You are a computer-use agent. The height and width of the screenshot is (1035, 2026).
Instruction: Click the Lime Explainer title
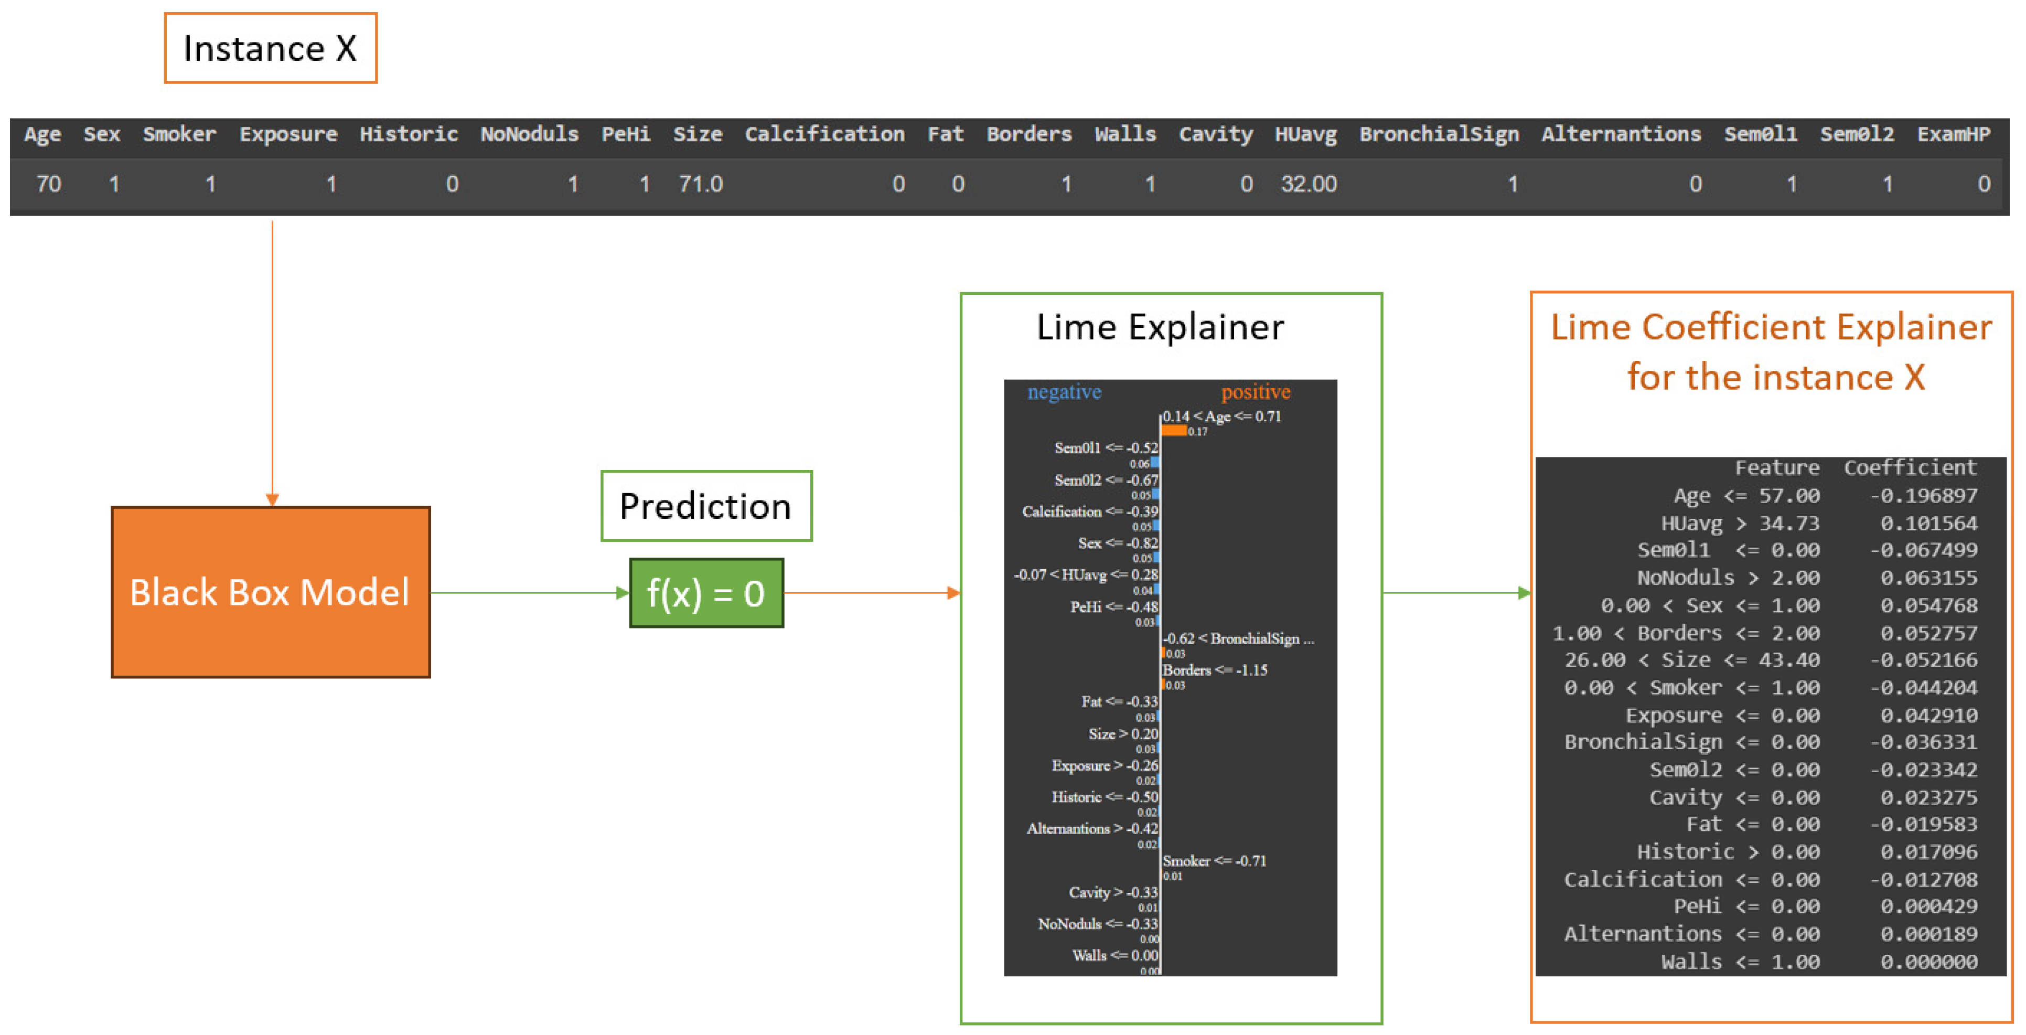pyautogui.click(x=1159, y=327)
